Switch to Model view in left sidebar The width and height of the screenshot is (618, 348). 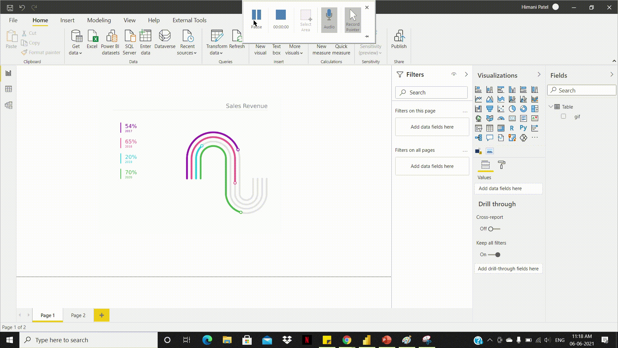(x=9, y=105)
